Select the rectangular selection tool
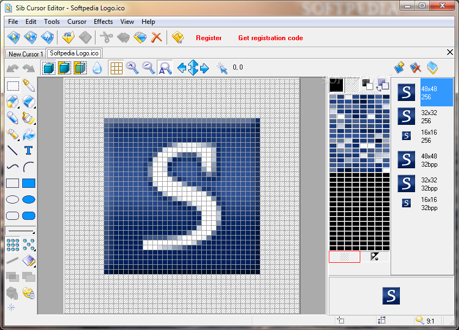The height and width of the screenshot is (330, 459). [x=13, y=86]
